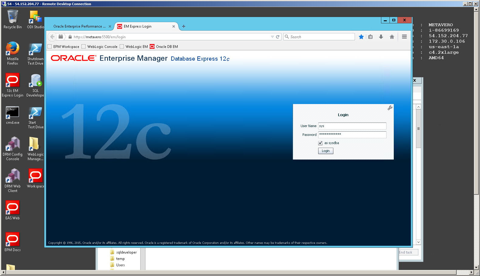Image resolution: width=480 pixels, height=276 pixels.
Task: Click the URL address bar
Action: pyautogui.click(x=171, y=37)
